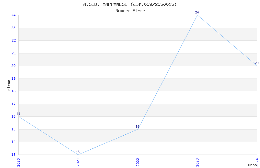Click y-axis tick value 18
Screen dimensions: 260x168
pyautogui.click(x=13, y=91)
